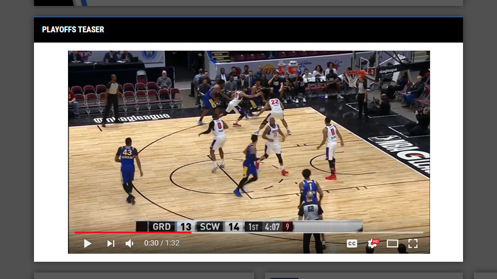497x279 pixels.
Task: Click the 1ST 4:07 game clock overlay
Action: pyautogui.click(x=263, y=227)
